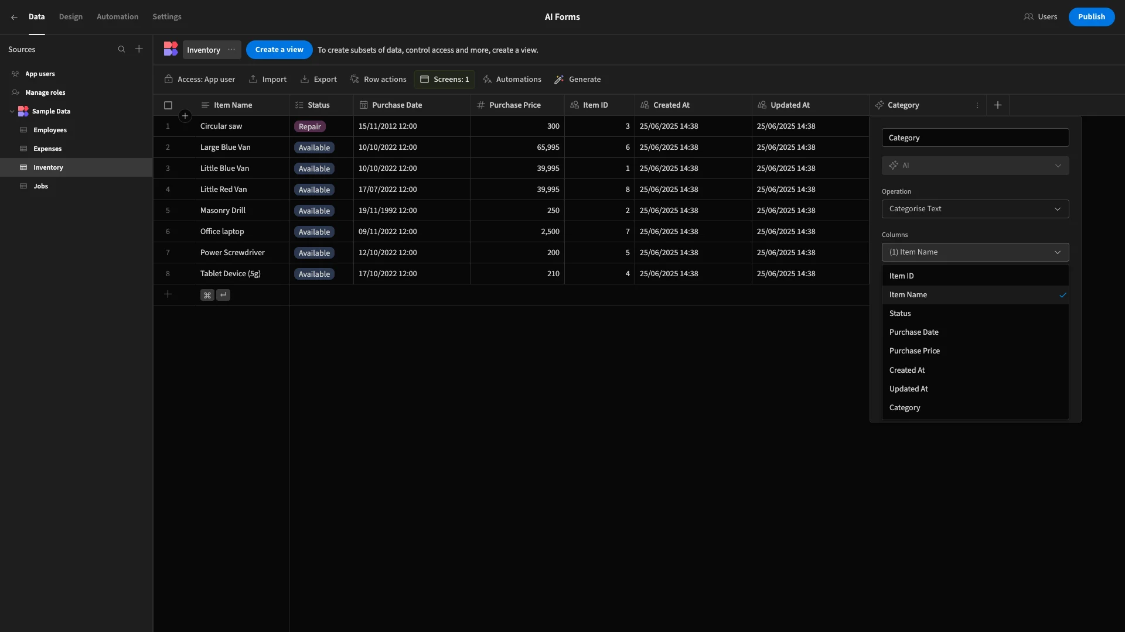
Task: Open the Expenses table
Action: pyautogui.click(x=76, y=149)
